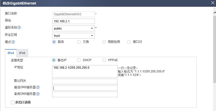Click help icon next to 首选DNS服务器
216x111 pixels.
click(38, 87)
